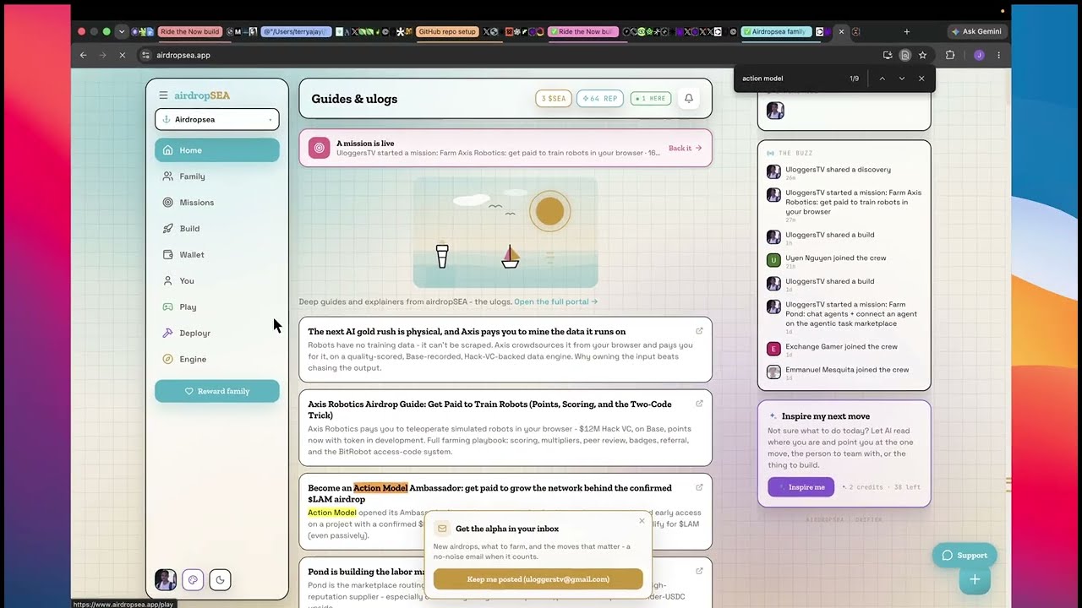Viewport: 1082px width, 608px height.
Task: Open the Engine page
Action: point(217,360)
